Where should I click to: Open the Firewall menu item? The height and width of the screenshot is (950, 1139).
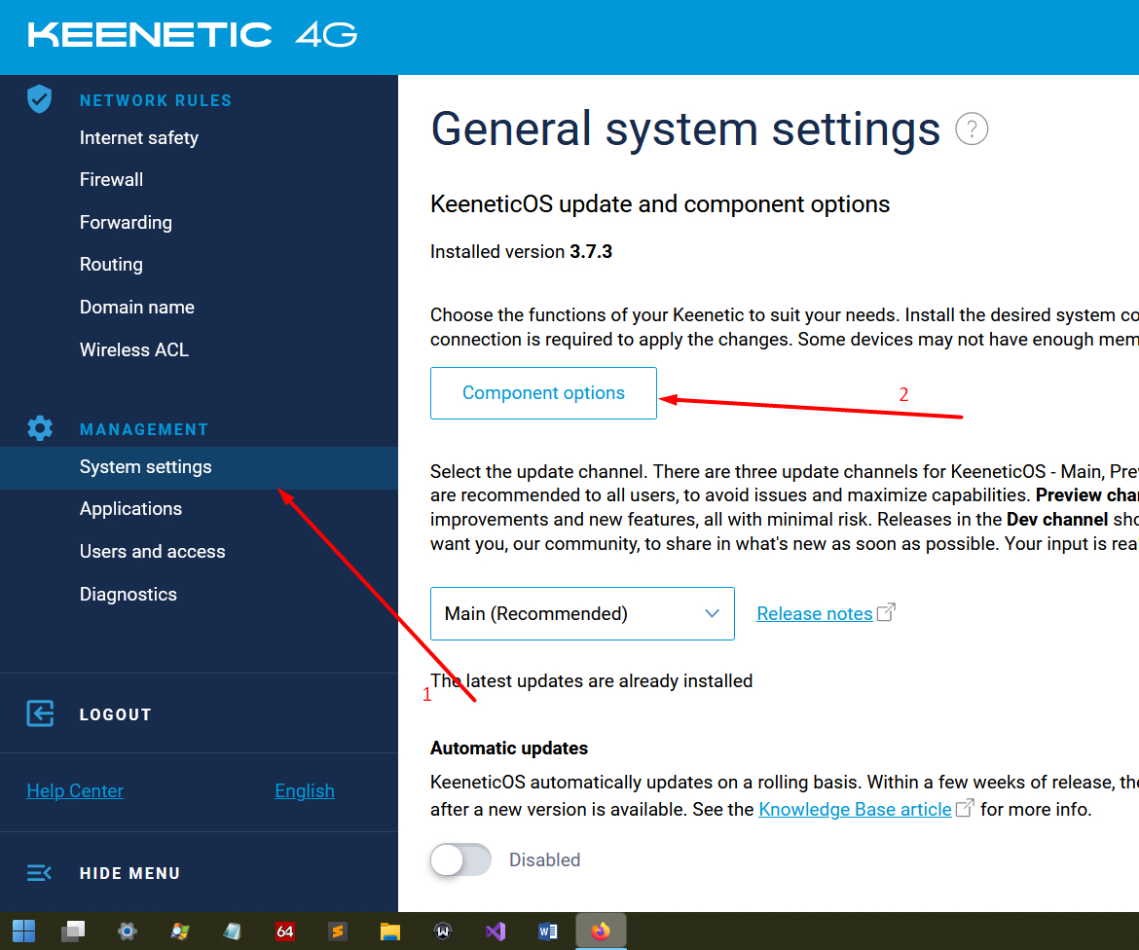[111, 180]
